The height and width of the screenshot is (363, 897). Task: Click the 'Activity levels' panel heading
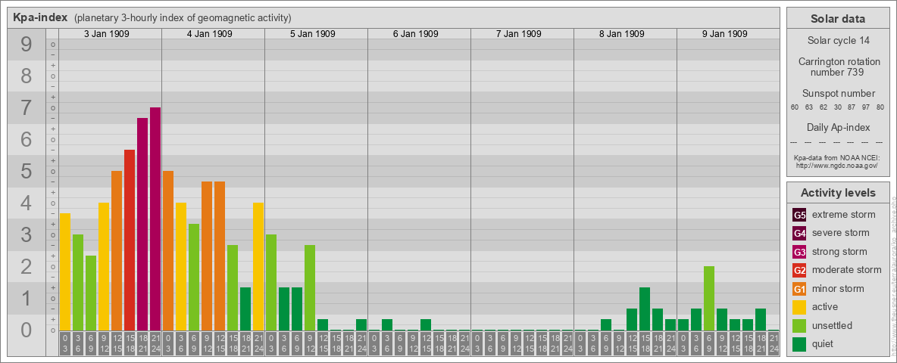pyautogui.click(x=837, y=193)
